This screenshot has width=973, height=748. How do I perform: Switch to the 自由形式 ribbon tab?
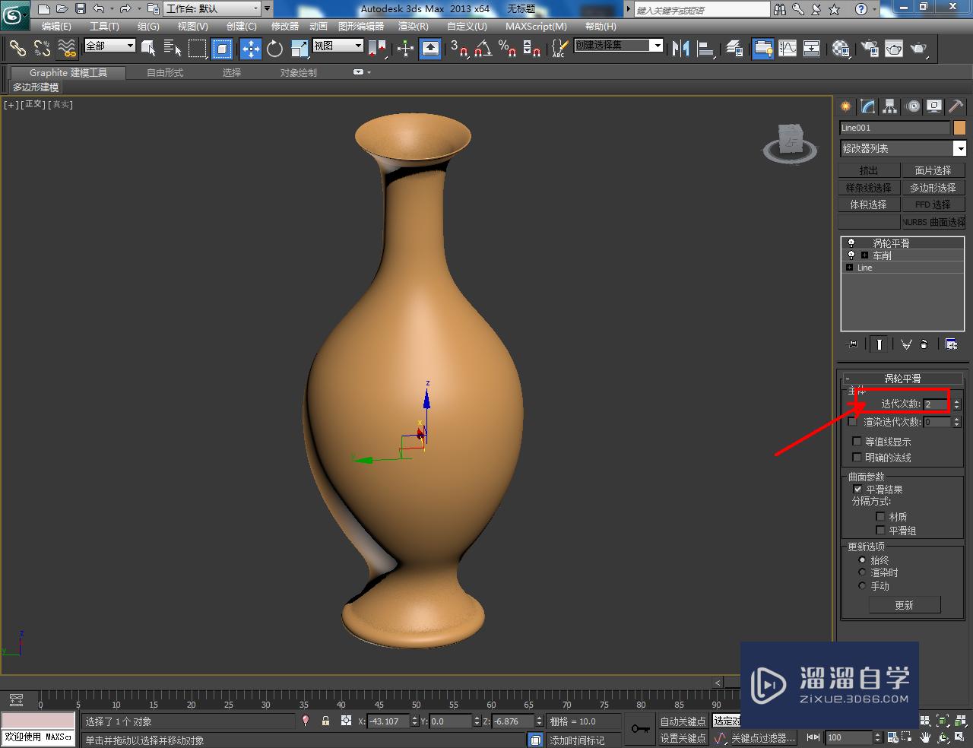point(165,73)
